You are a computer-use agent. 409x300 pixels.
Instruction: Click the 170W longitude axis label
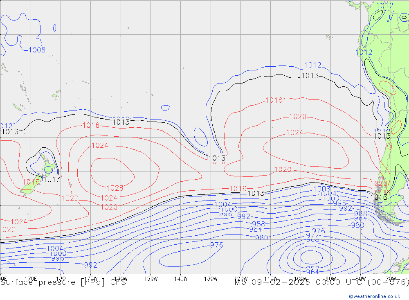(x=91, y=279)
